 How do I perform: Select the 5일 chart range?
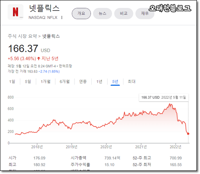pyautogui.click(x=28, y=82)
